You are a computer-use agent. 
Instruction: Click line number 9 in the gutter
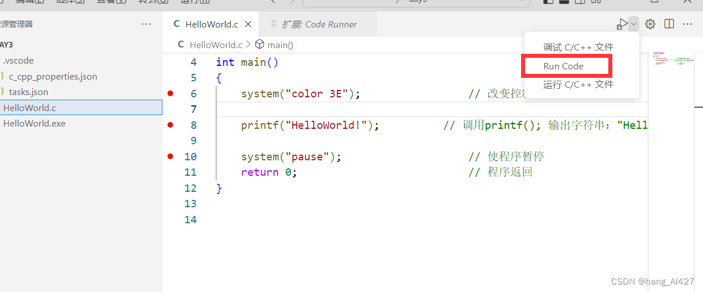193,141
